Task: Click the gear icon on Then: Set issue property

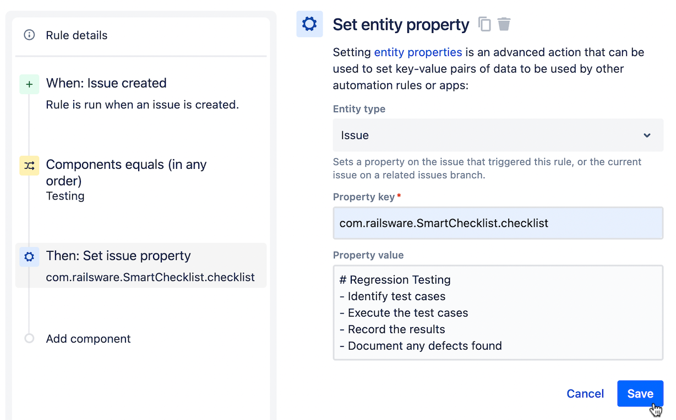Action: [29, 256]
